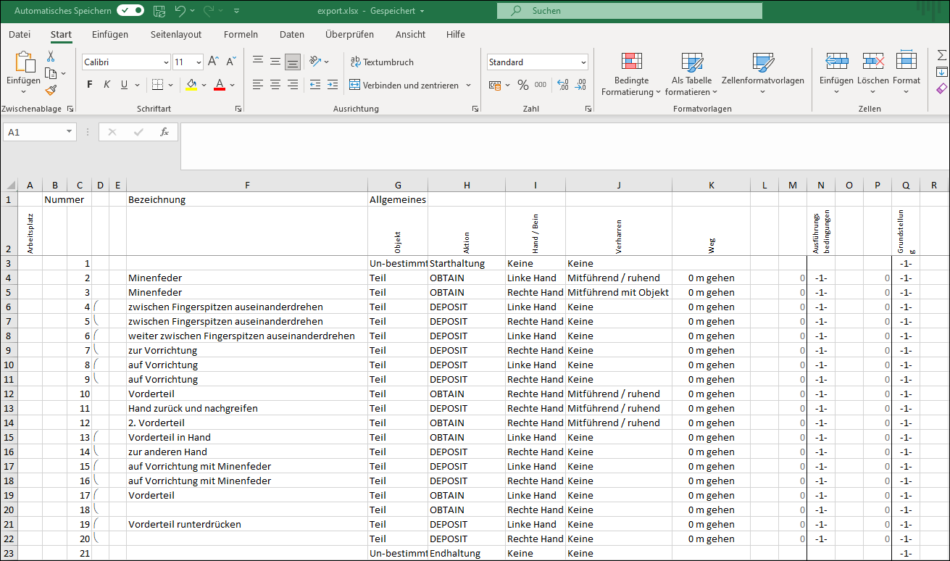Viewport: 950px width, 561px height.
Task: Open the Datei menu
Action: click(20, 34)
